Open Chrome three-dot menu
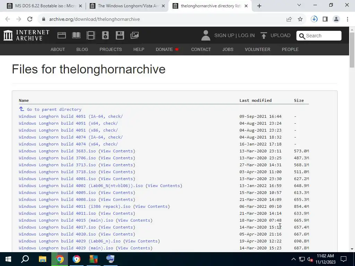 tap(347, 19)
